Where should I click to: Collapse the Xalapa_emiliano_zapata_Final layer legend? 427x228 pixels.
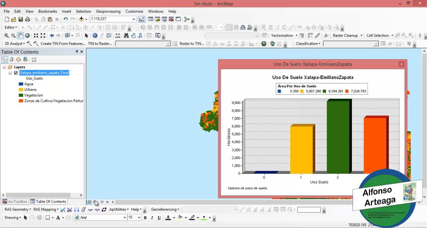(10, 73)
